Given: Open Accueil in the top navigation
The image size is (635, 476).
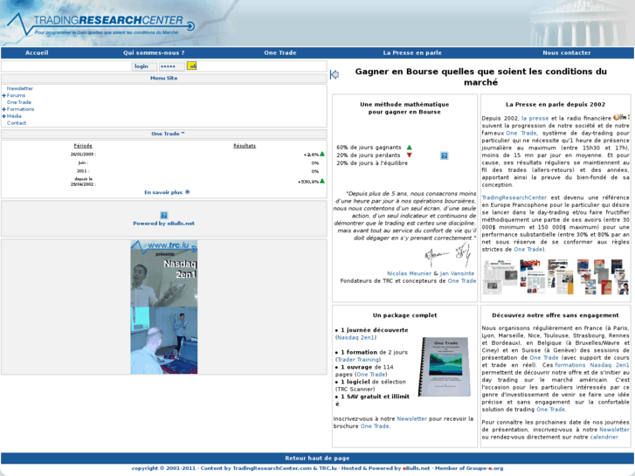Looking at the screenshot, I should [37, 52].
